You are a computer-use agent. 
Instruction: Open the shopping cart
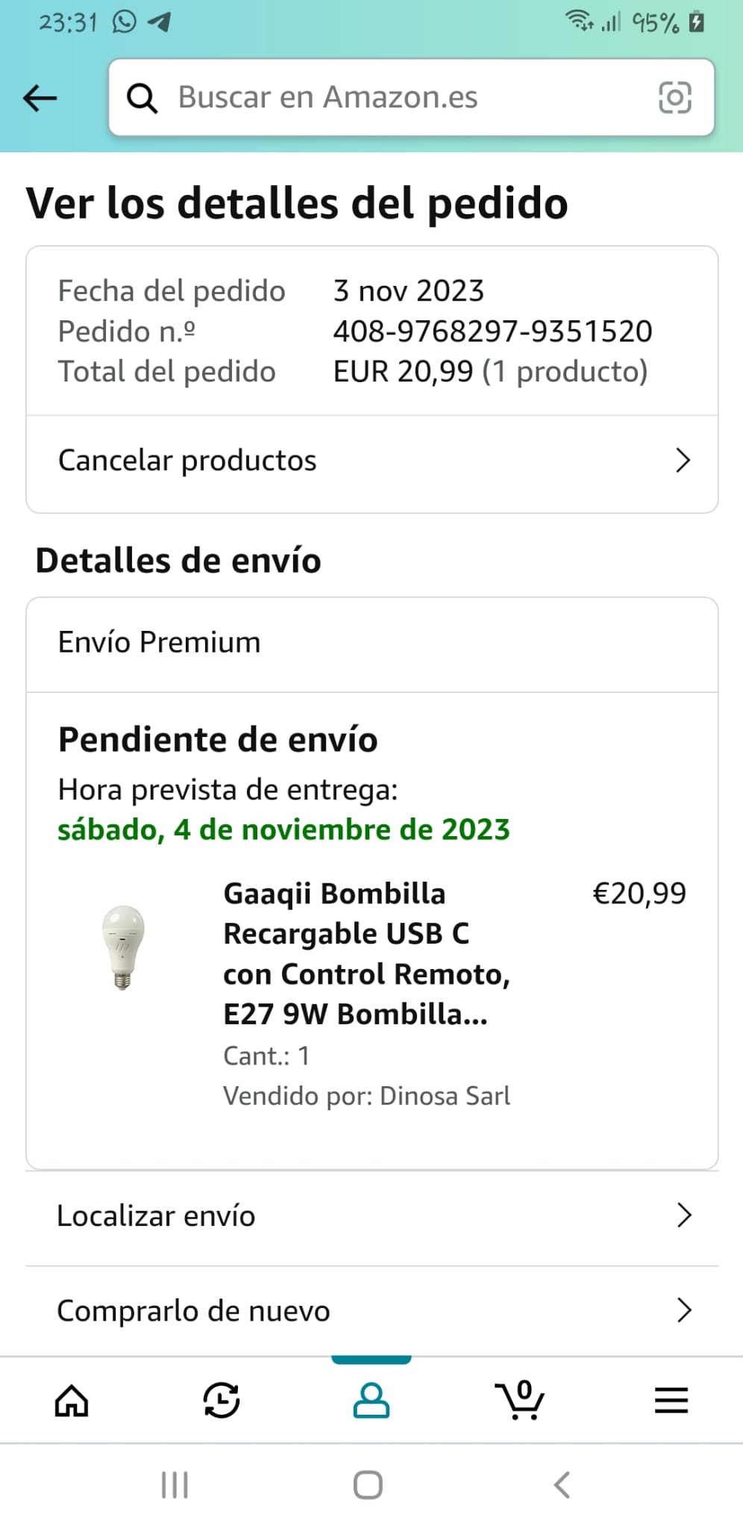pos(520,1401)
